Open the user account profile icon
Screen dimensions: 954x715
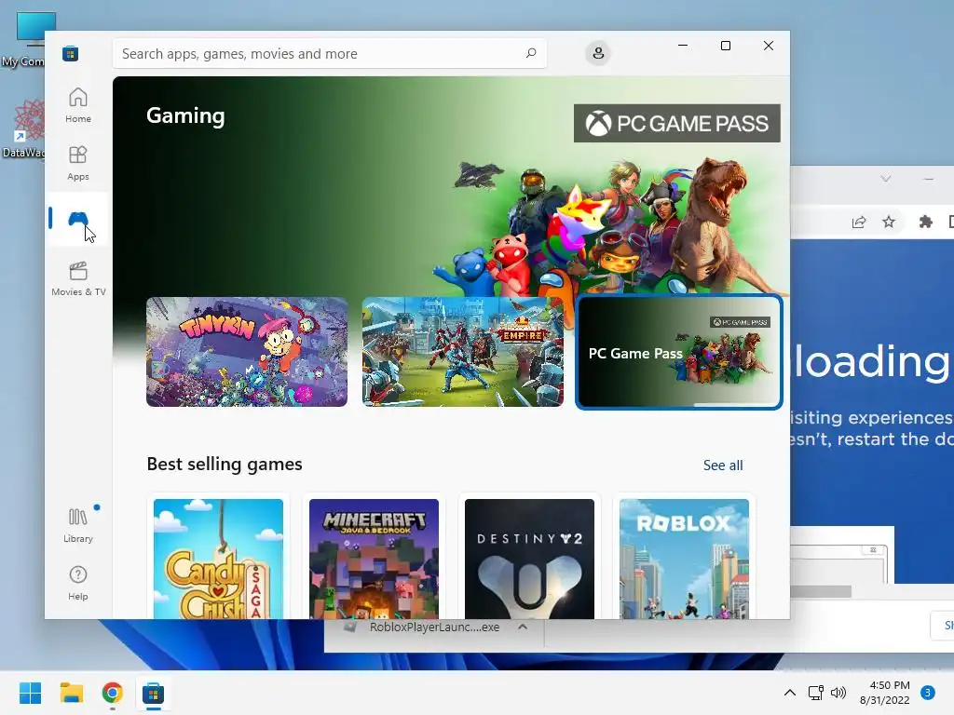pos(598,53)
